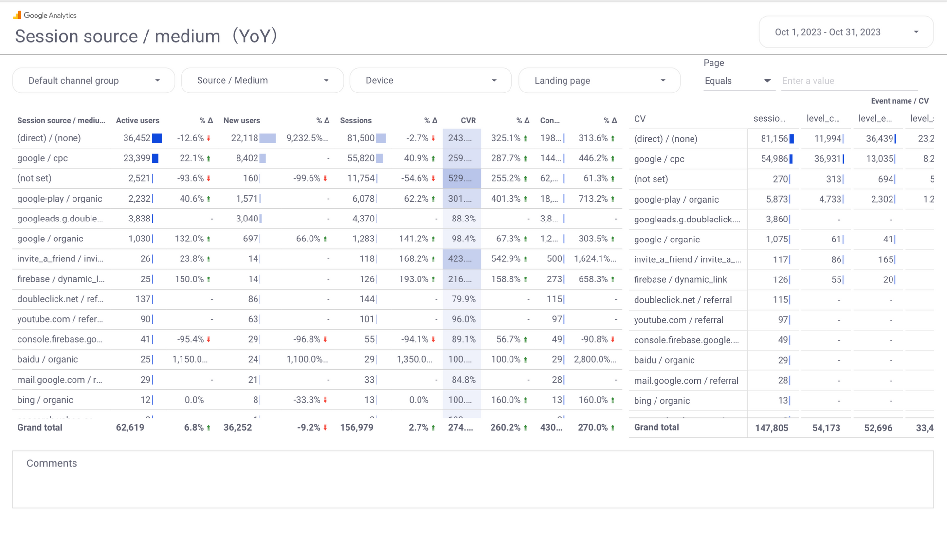Click the blue bar beside 36,452 active users
The height and width of the screenshot is (535, 947).
coord(157,138)
